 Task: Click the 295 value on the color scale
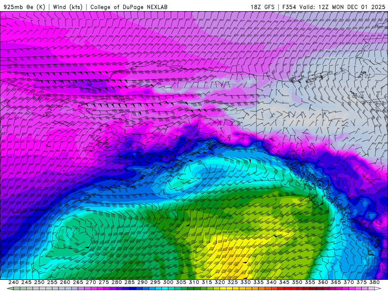(155, 282)
